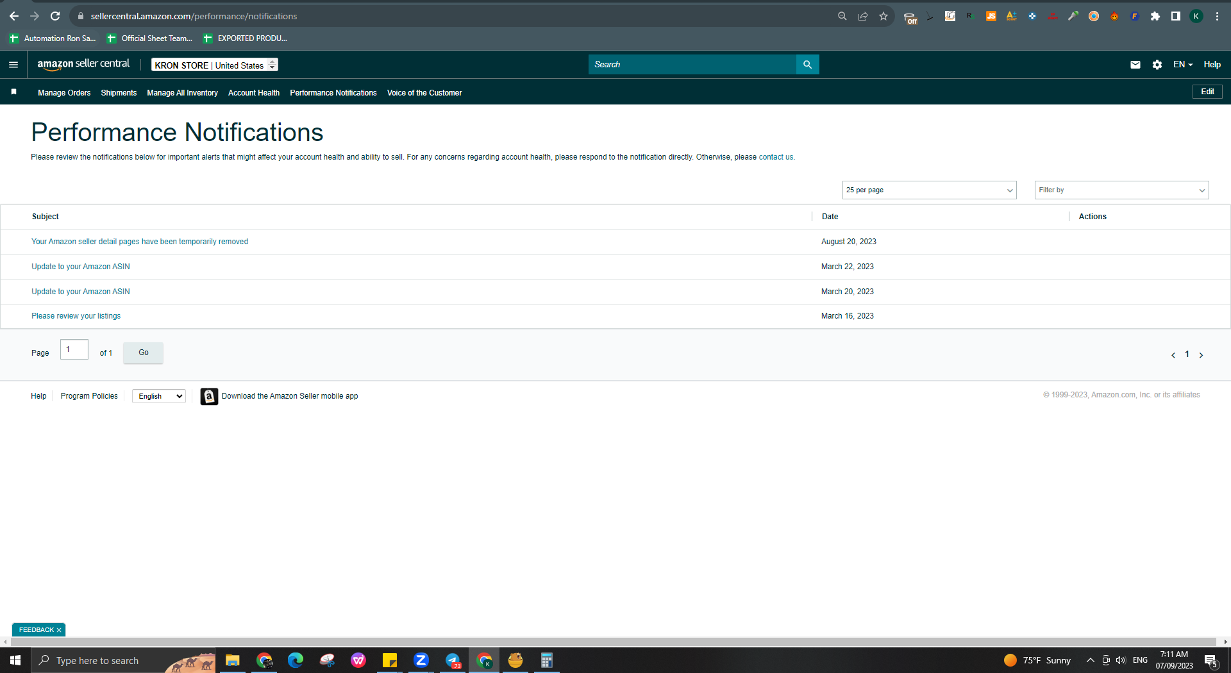The height and width of the screenshot is (673, 1231).
Task: Open Voice of the Customer
Action: click(x=424, y=93)
